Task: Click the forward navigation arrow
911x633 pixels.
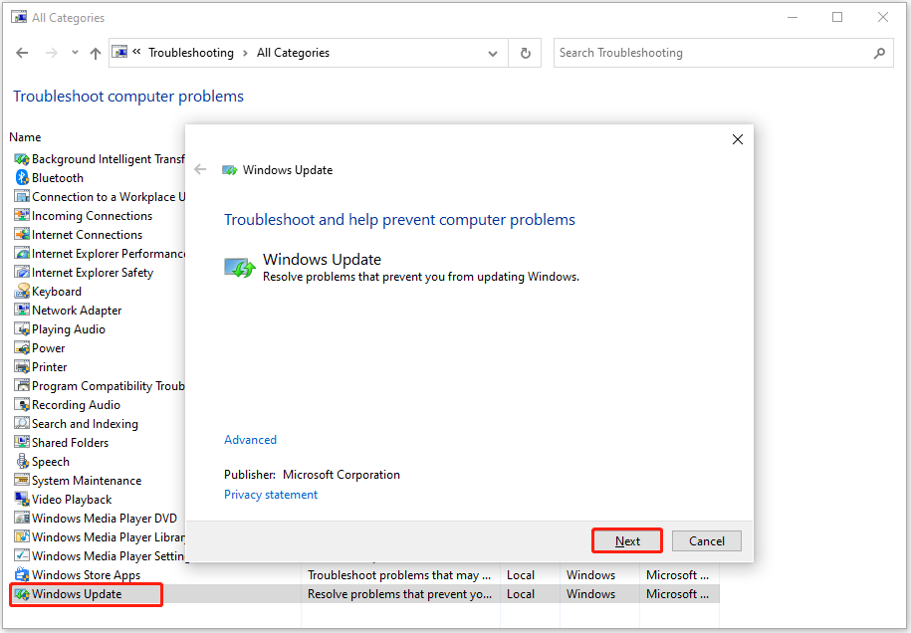Action: click(52, 53)
